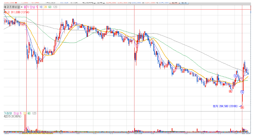The height and width of the screenshot is (138, 255).
Task: Click the 거래량 volume panel label
Action: pos(8,113)
